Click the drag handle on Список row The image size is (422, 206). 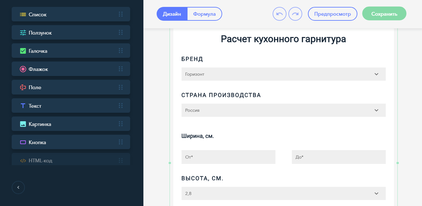pyautogui.click(x=121, y=14)
